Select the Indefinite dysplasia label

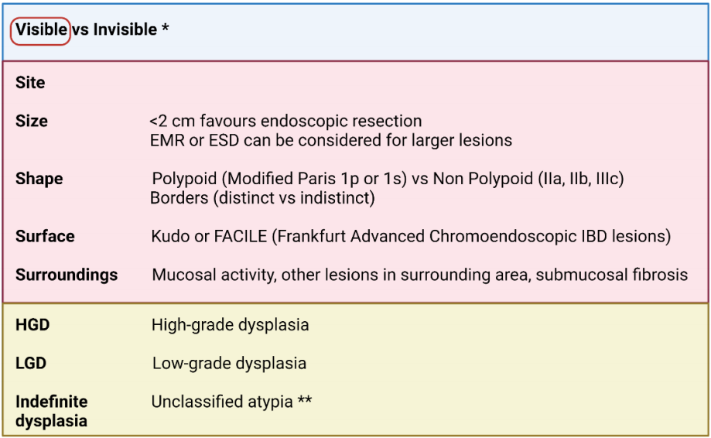click(52, 411)
